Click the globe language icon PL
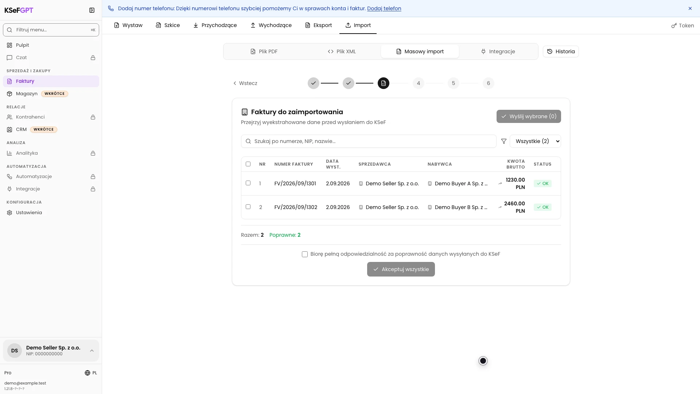The image size is (700, 394). coord(87,373)
